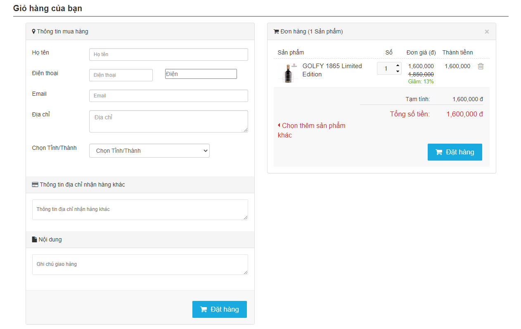
Task: Click the Email input field
Action: click(x=168, y=96)
